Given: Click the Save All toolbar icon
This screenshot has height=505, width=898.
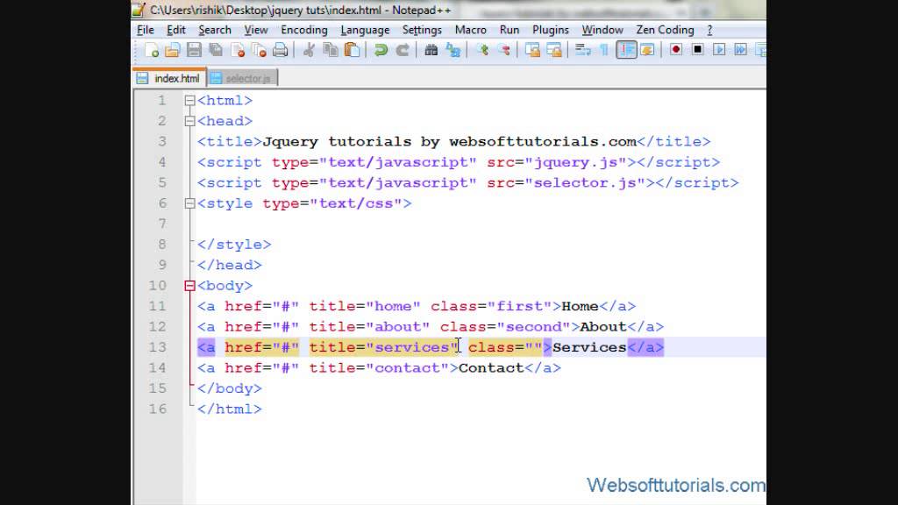Looking at the screenshot, I should click(x=216, y=50).
